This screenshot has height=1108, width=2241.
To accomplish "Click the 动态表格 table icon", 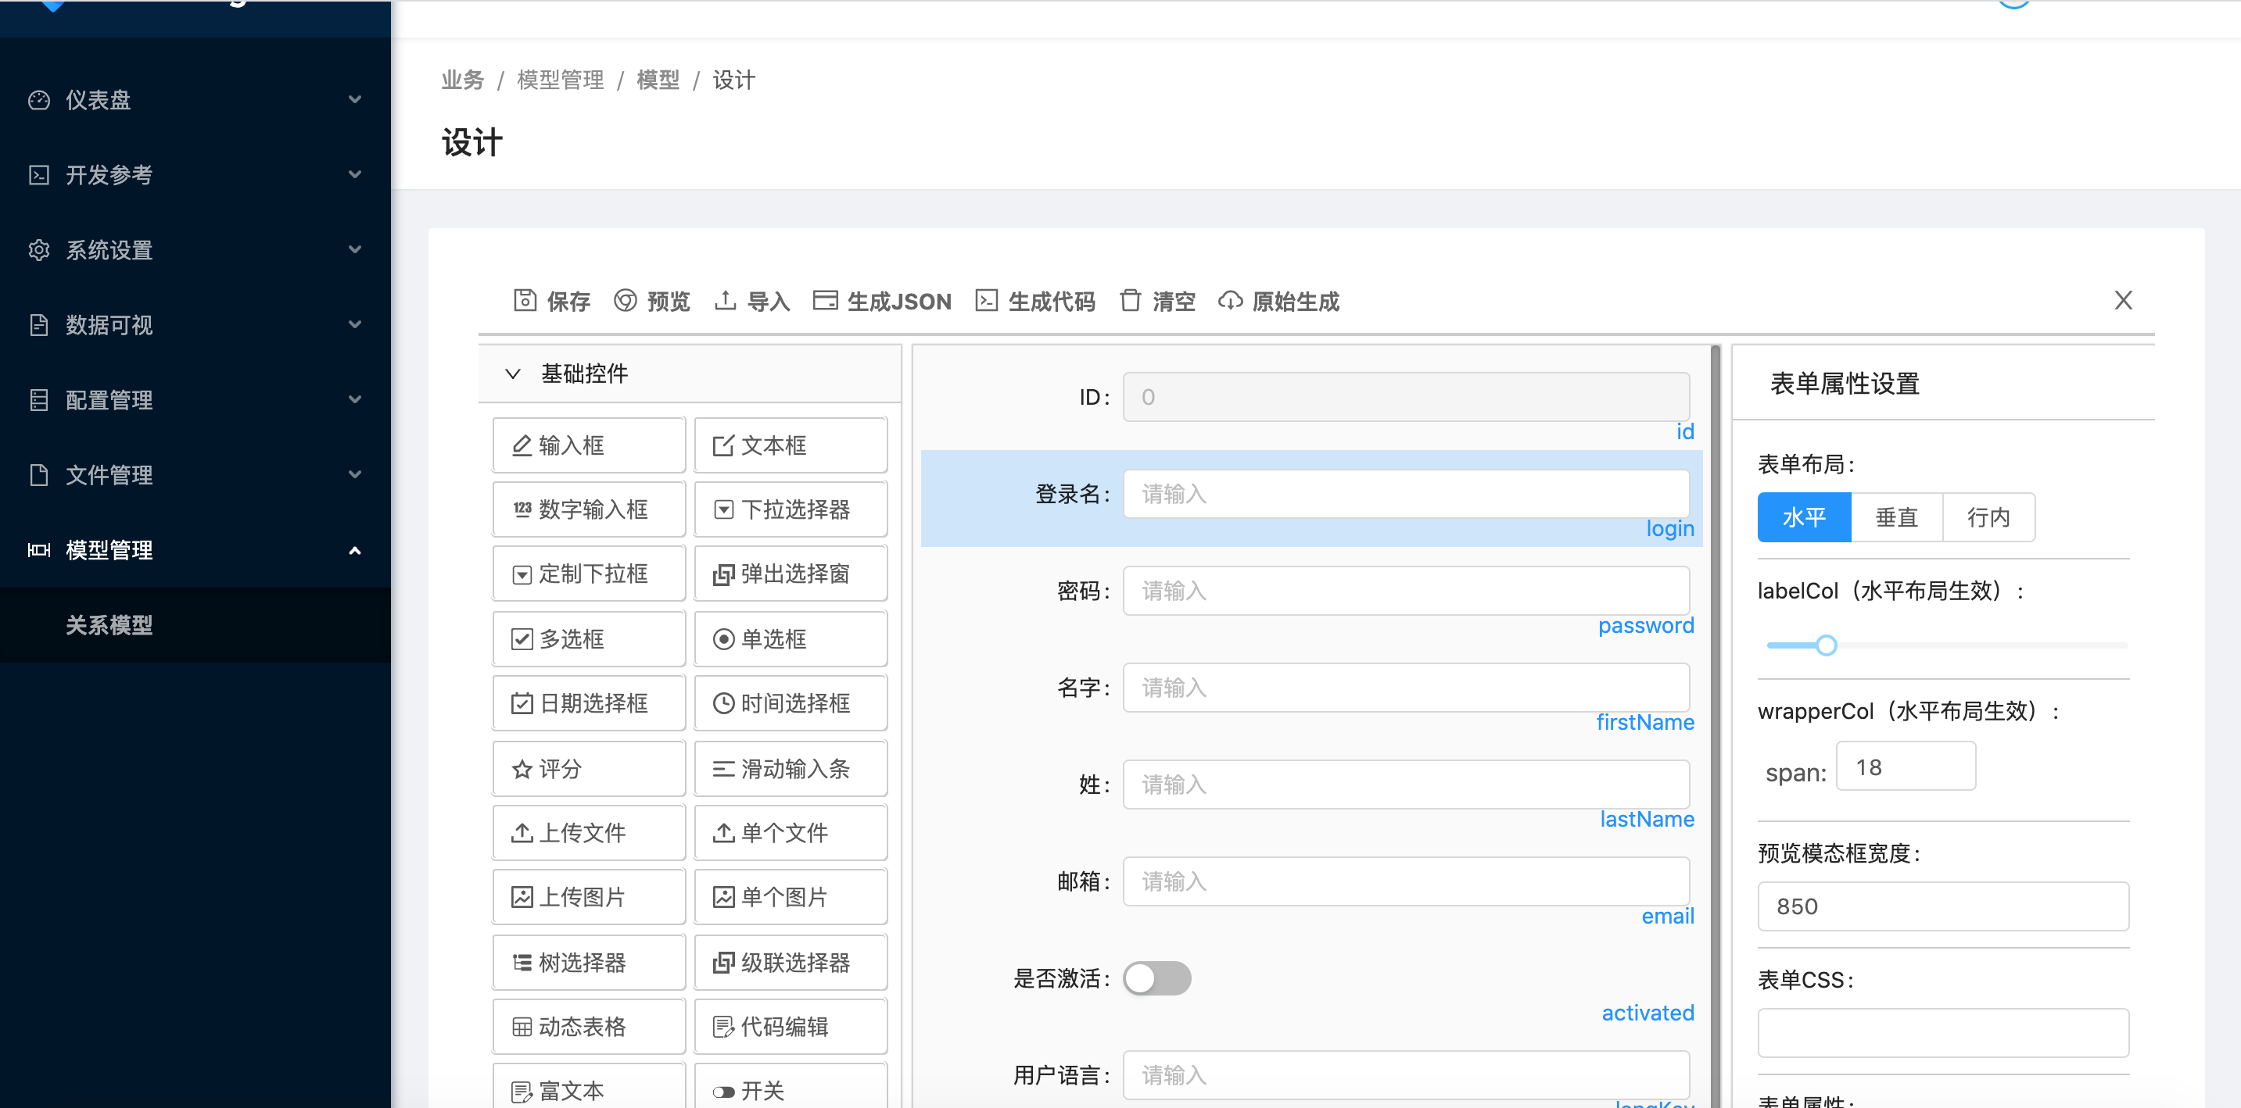I will [521, 1026].
